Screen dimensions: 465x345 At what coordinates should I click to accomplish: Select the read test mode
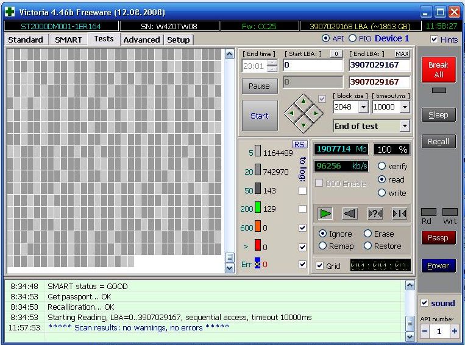pos(382,179)
